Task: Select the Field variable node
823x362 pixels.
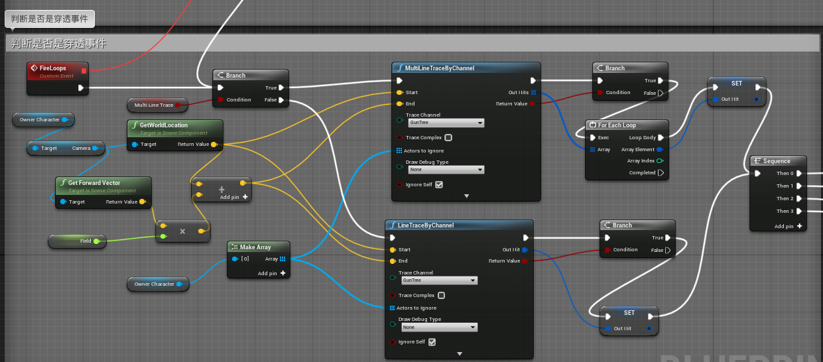Action: coord(77,241)
